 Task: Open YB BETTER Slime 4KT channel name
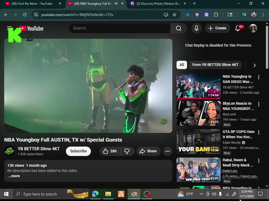(39, 149)
